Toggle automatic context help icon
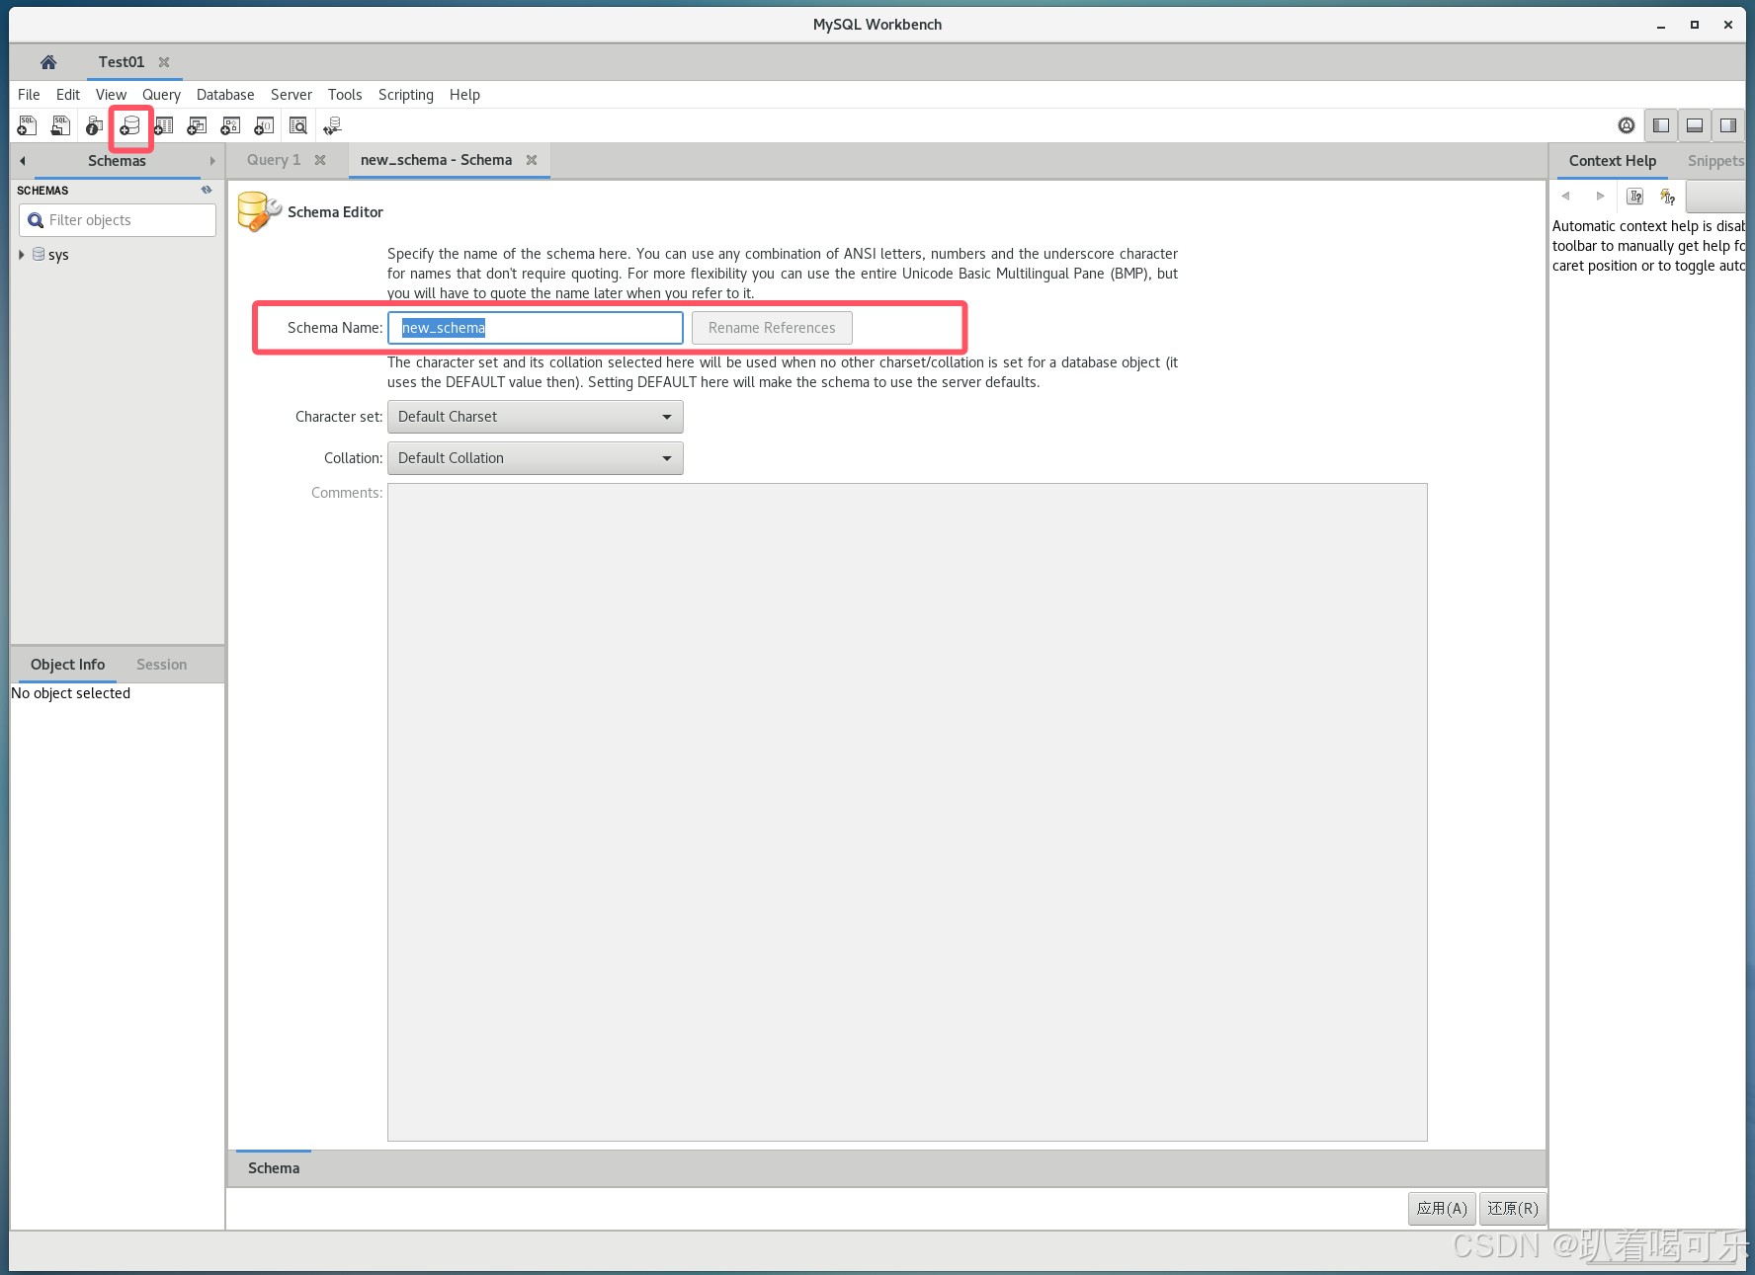The image size is (1755, 1275). (1668, 197)
